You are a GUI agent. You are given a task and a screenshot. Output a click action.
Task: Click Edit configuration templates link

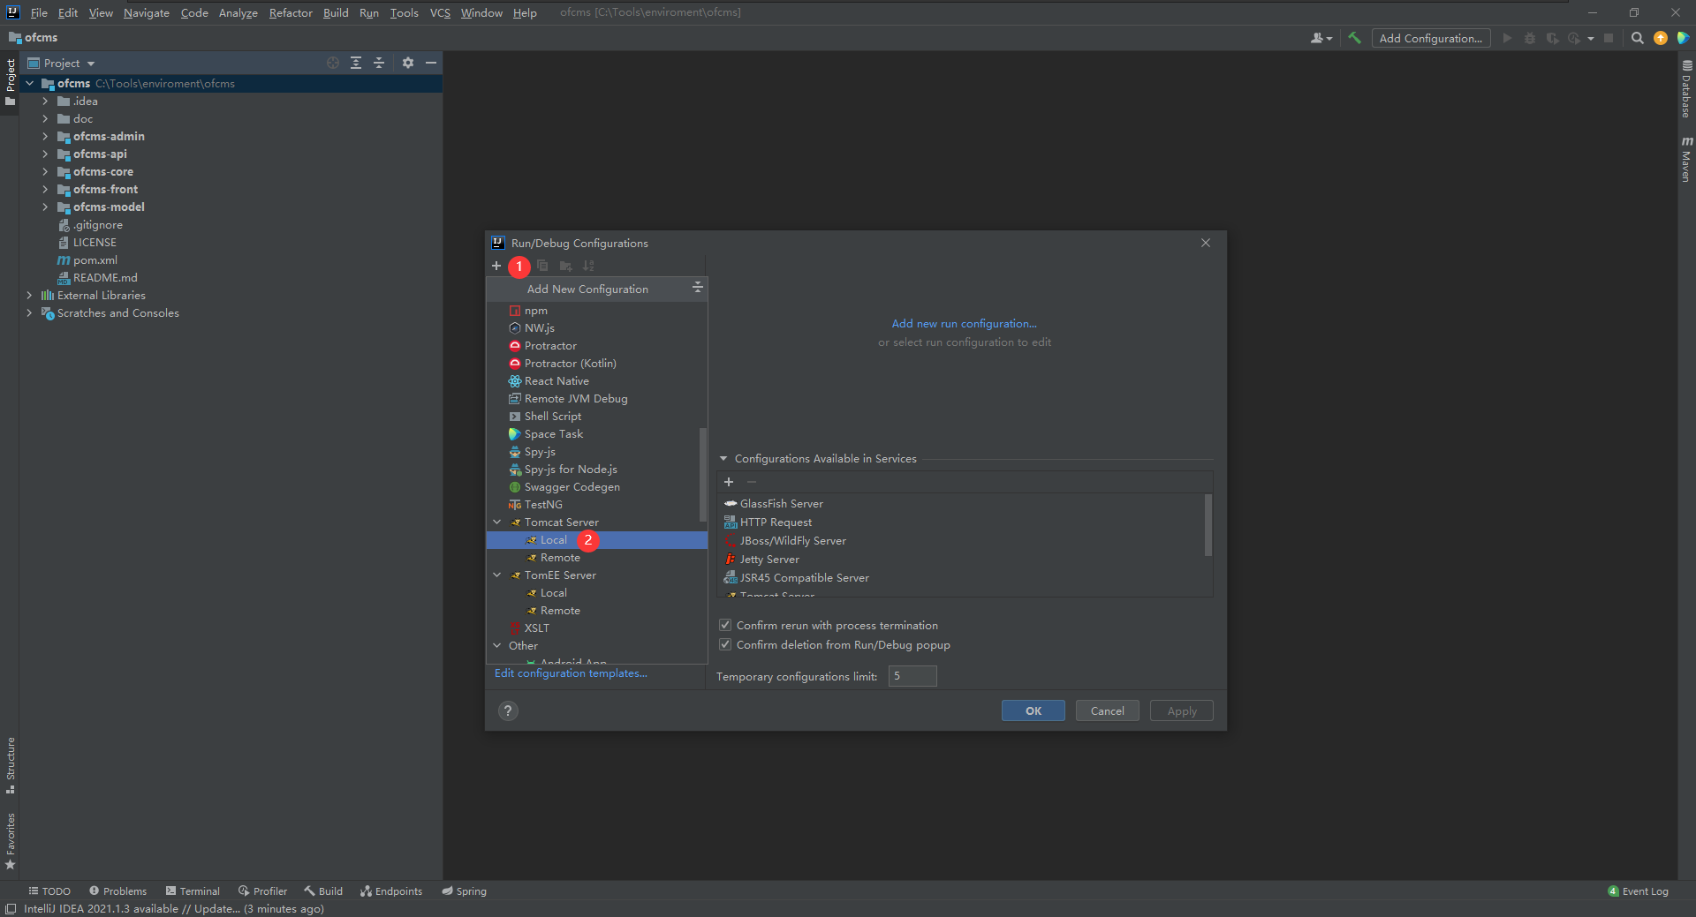point(571,673)
